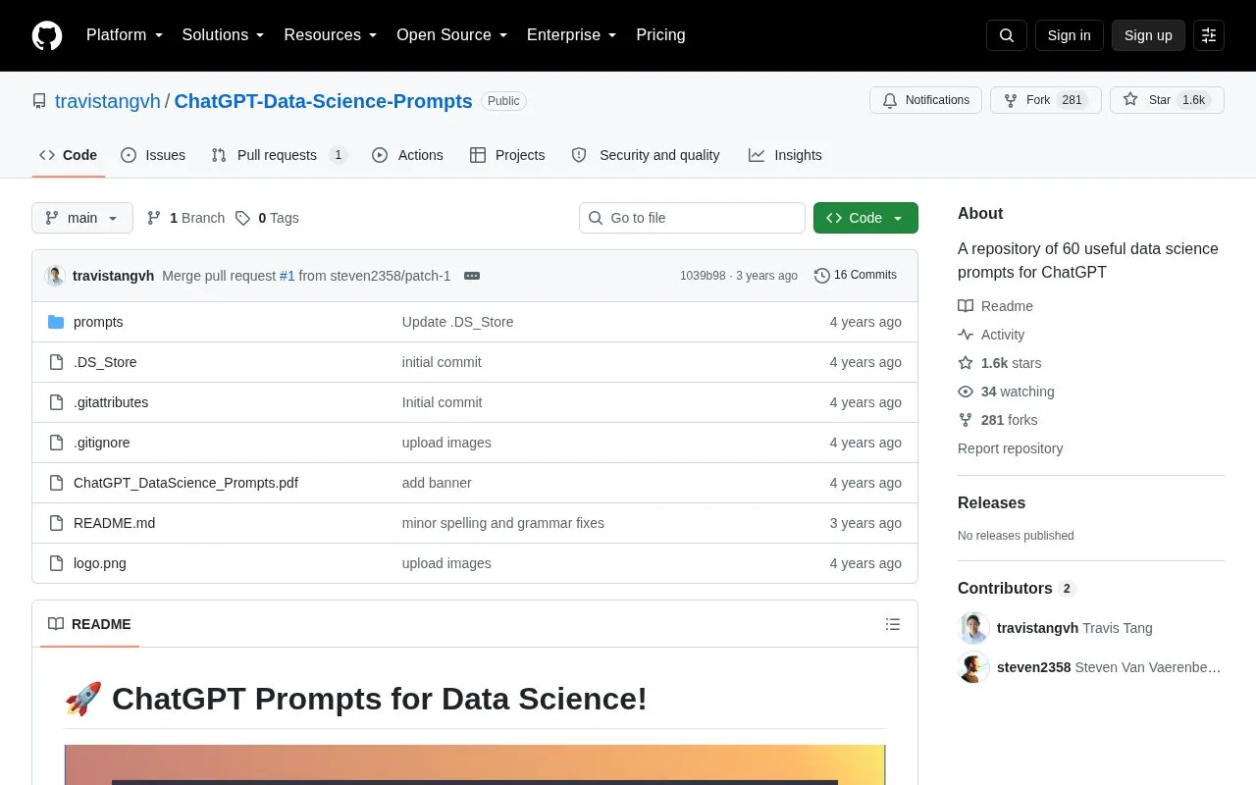Open the README outline list icon
Screen dimensions: 1256x785
893,624
